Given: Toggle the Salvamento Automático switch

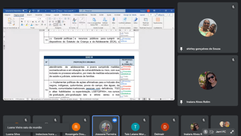Looking at the screenshot, I should [24, 11].
